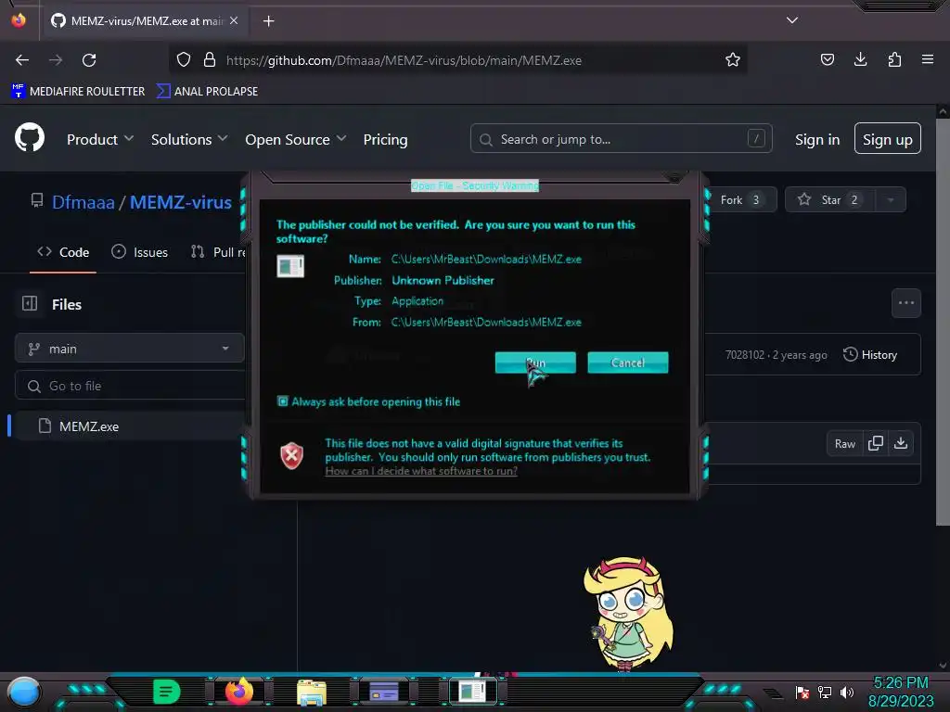Image resolution: width=950 pixels, height=712 pixels.
Task: Open the purple window taskbar app
Action: point(384,692)
